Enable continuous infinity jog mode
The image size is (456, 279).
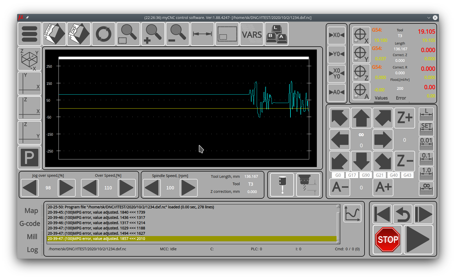pyautogui.click(x=426, y=188)
